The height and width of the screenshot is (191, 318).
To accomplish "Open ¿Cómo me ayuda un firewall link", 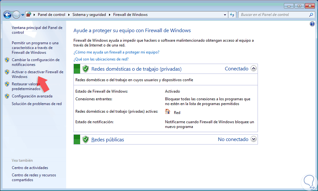I will [116, 52].
